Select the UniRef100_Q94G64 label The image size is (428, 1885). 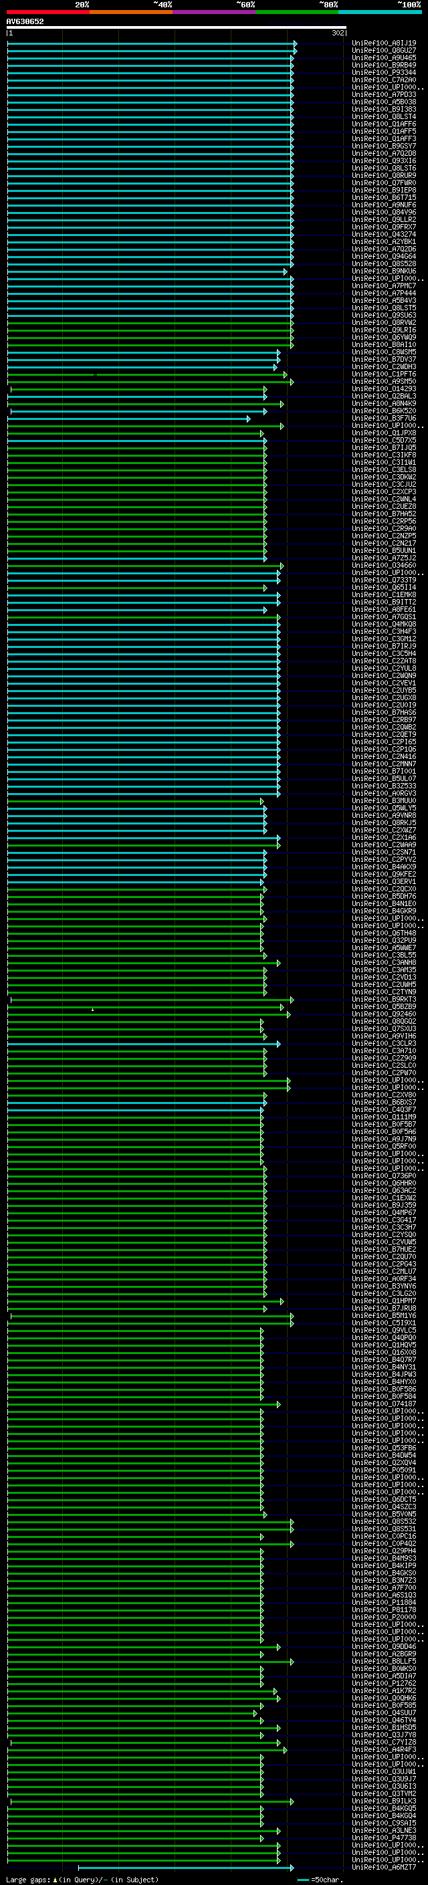384,256
